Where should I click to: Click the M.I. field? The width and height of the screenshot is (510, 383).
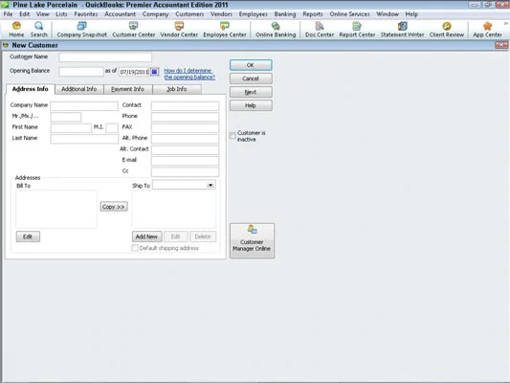point(112,128)
